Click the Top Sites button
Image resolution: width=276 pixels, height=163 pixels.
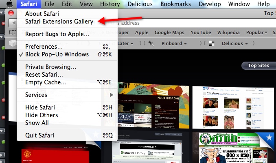[258, 65]
